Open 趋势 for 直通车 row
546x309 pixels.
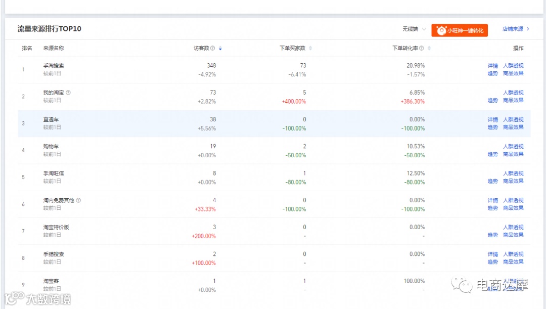click(x=493, y=127)
